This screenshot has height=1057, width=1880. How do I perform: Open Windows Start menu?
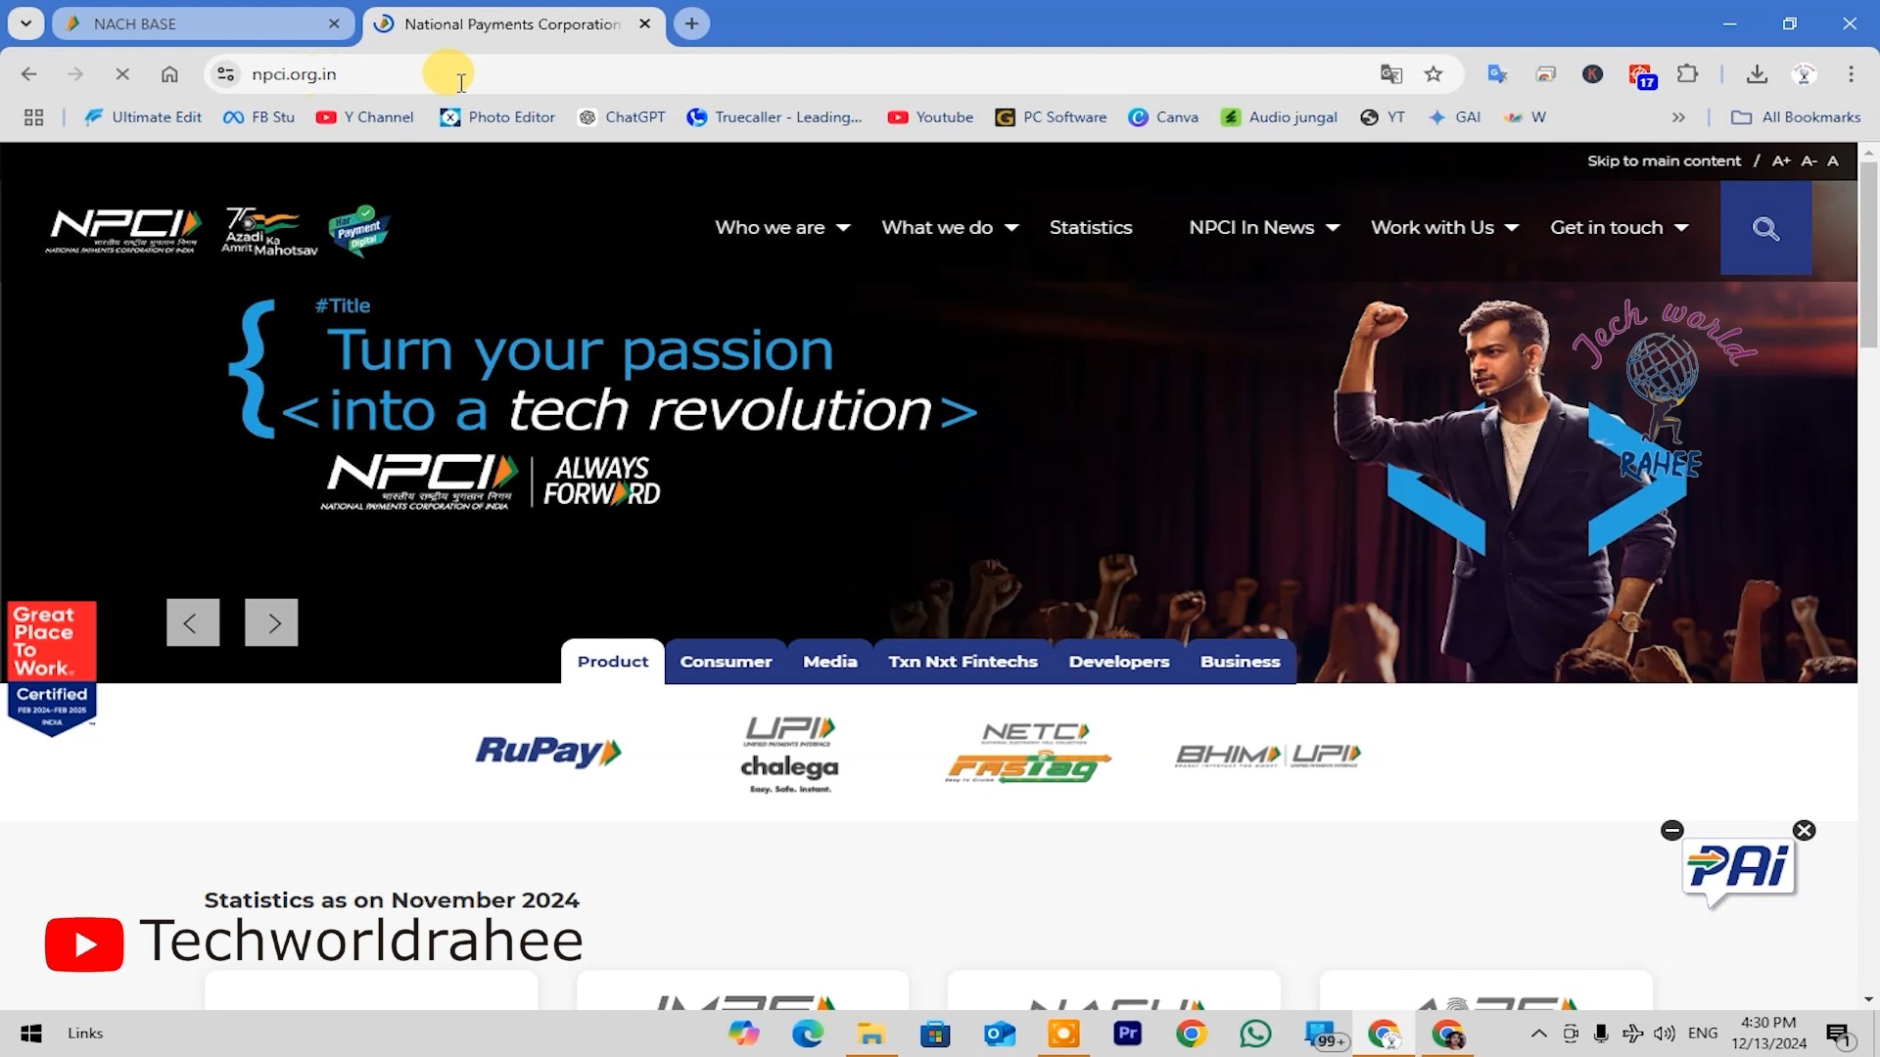[x=31, y=1034]
